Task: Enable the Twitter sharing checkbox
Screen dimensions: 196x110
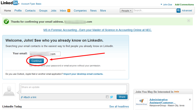Action: click(x=107, y=97)
